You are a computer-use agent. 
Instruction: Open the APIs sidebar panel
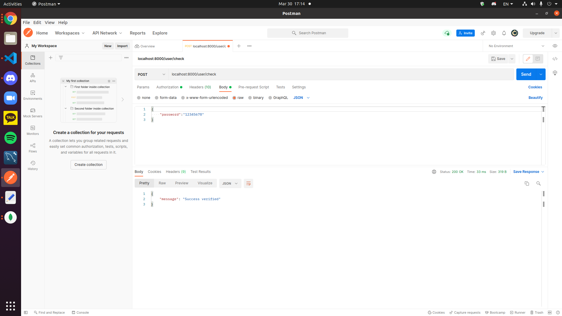(33, 78)
